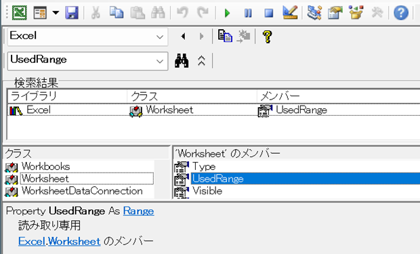420x254 pixels.
Task: Follow the Worksheet link in details
Action: [x=75, y=241]
